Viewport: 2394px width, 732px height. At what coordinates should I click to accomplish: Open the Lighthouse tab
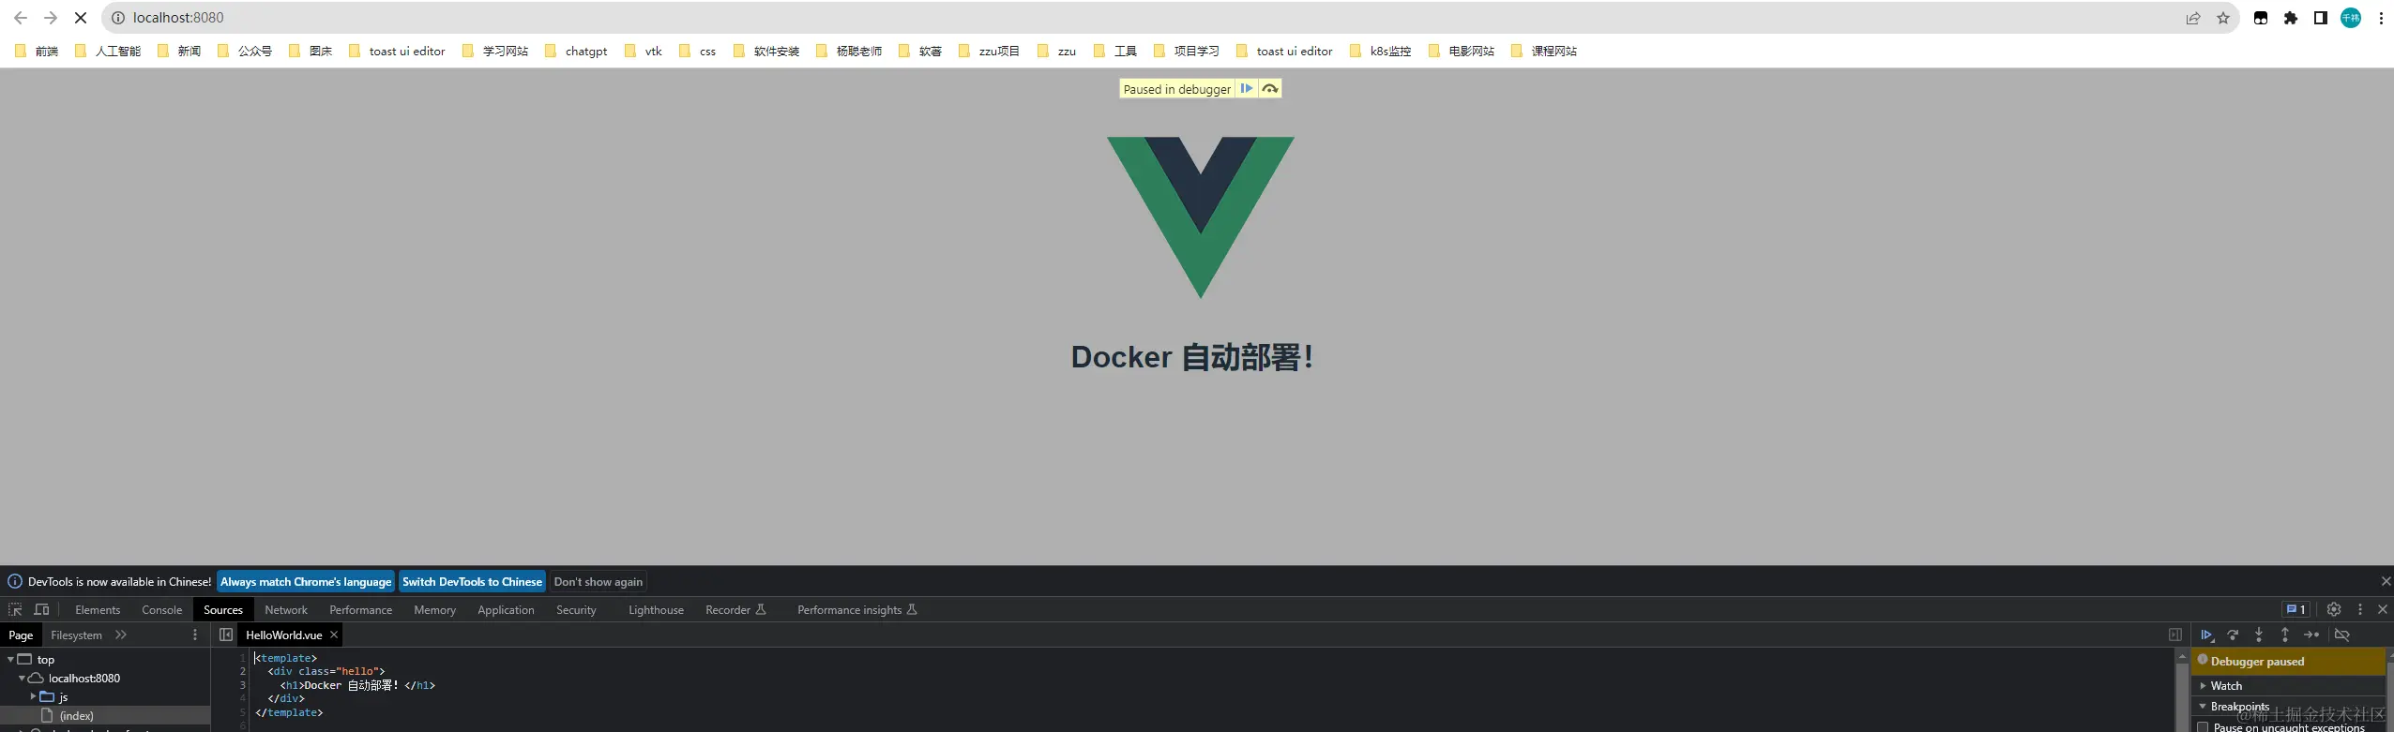click(x=656, y=609)
